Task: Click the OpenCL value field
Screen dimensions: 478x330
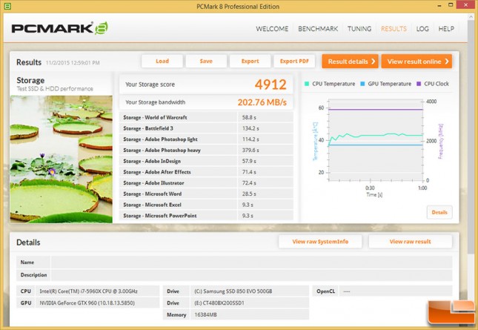Action: tap(396, 291)
